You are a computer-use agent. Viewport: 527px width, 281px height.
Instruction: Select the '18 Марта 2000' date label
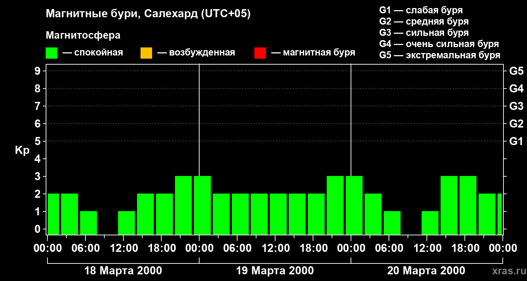[x=123, y=271]
